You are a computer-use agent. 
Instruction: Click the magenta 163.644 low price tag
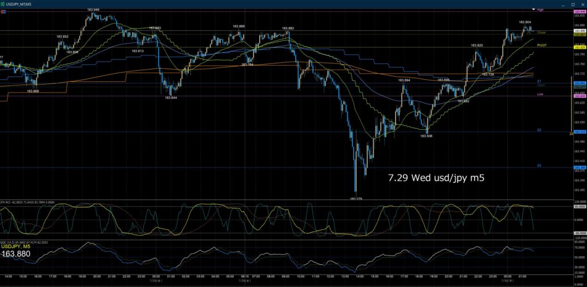[580, 96]
